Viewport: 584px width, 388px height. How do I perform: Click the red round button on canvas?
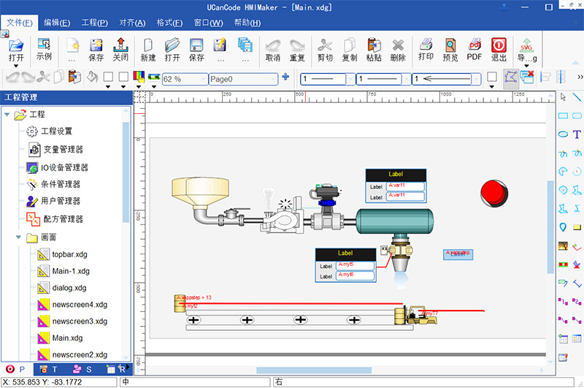[x=497, y=194]
